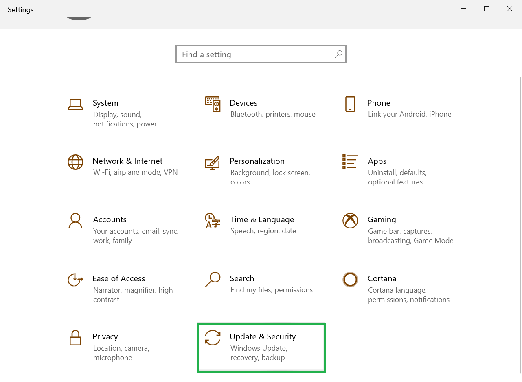Click 'Find my files, permissions' description
Image resolution: width=522 pixels, height=382 pixels.
[x=272, y=290]
